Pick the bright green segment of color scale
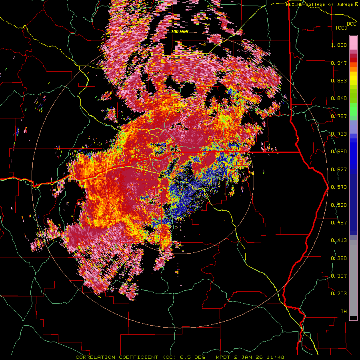Screen dimensions: 360x360 (353, 108)
